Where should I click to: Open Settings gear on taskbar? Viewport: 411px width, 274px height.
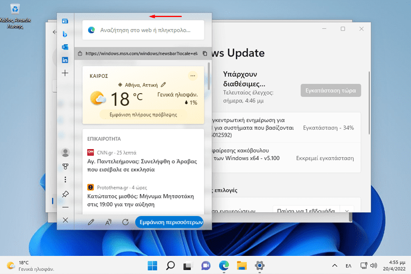[x=260, y=266]
